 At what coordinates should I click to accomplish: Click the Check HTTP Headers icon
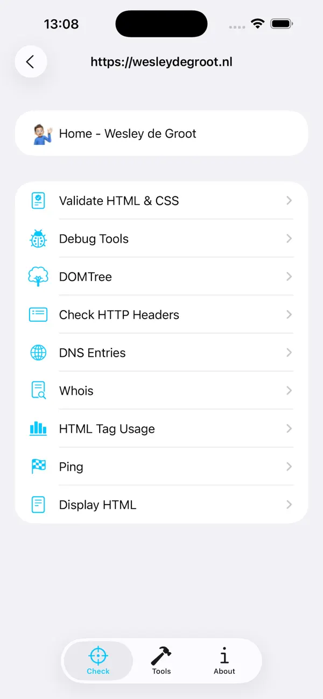[38, 314]
